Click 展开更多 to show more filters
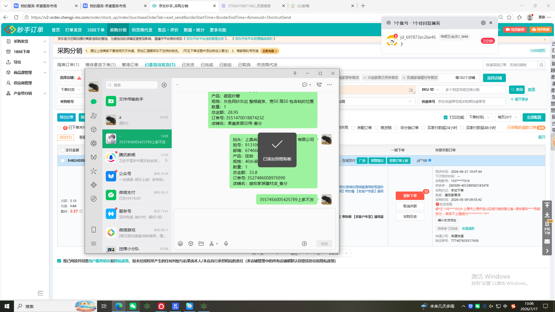 519,99
